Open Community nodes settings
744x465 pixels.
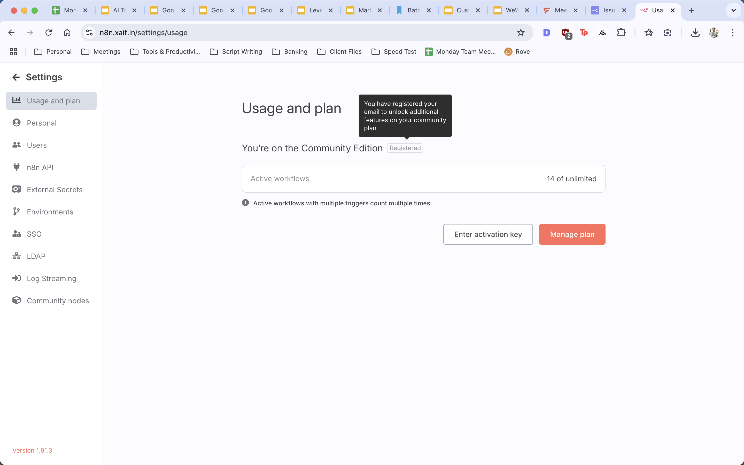pos(51,300)
